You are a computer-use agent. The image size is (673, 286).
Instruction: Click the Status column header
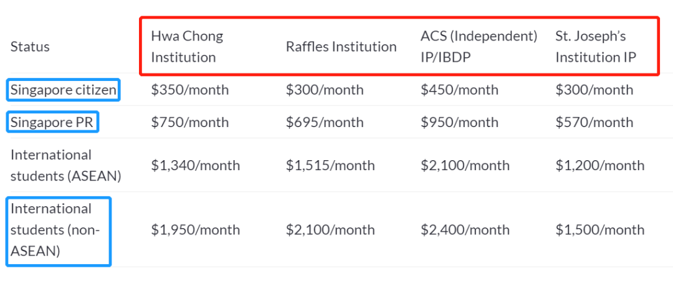click(30, 47)
